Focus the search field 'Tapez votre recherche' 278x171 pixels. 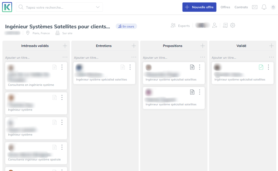[59, 7]
